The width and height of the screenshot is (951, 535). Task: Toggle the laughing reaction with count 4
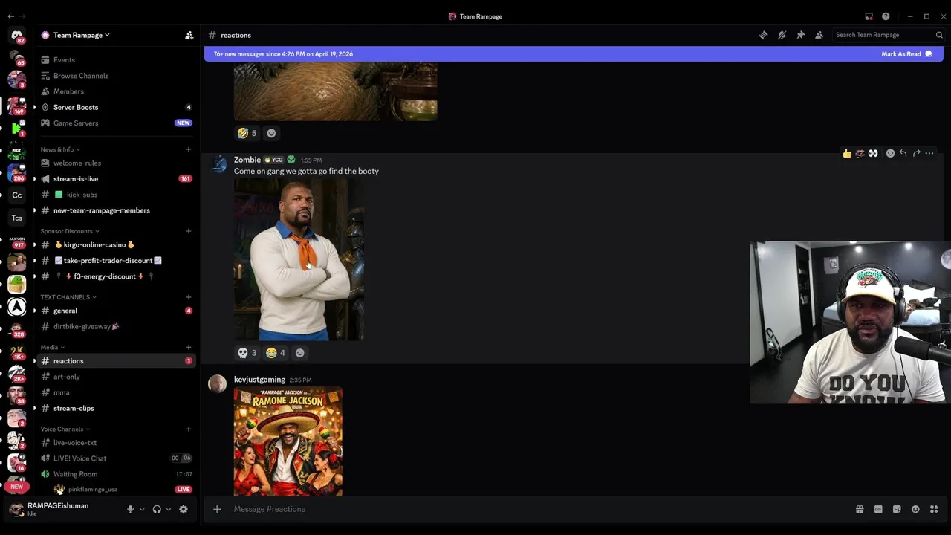point(276,353)
